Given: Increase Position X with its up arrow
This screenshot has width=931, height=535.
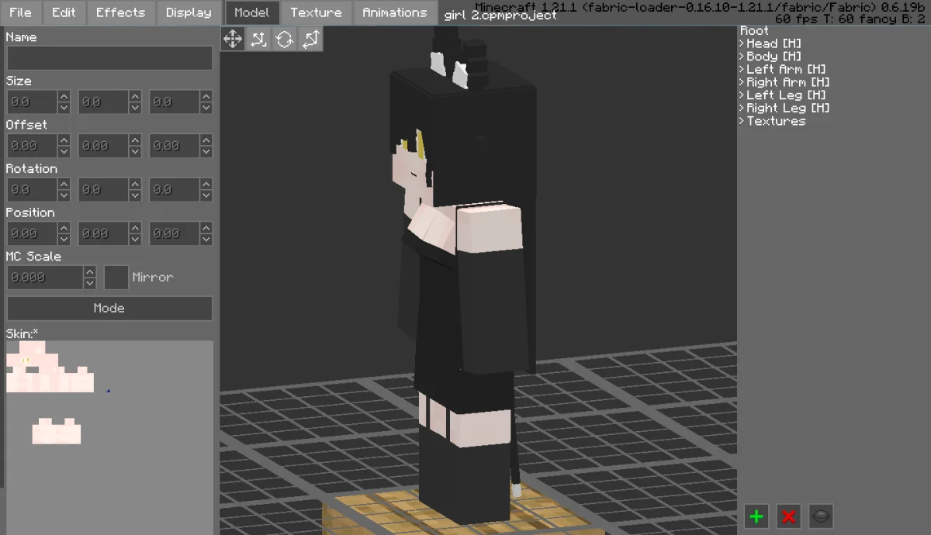Looking at the screenshot, I should tap(64, 228).
